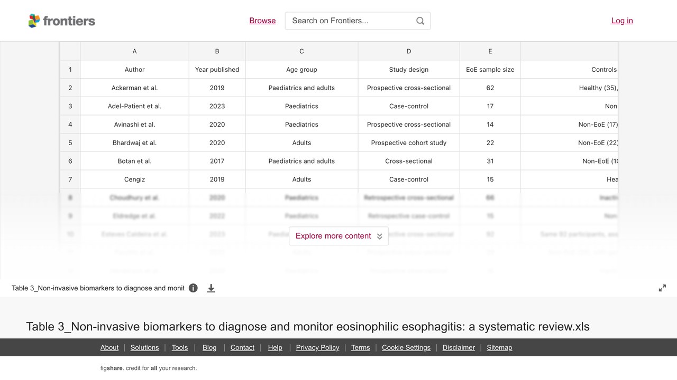Select column E header
The image size is (677, 380).
click(490, 51)
